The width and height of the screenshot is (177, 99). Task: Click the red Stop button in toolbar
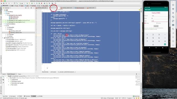point(41,3)
